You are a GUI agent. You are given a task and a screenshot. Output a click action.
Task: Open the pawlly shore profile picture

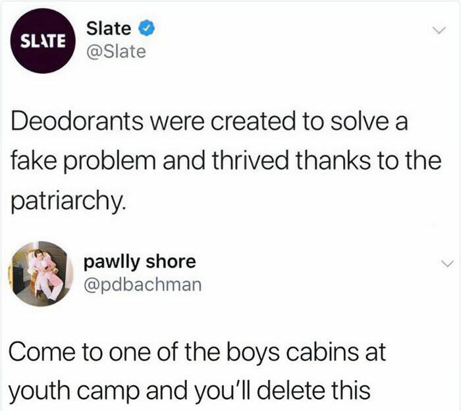point(40,274)
